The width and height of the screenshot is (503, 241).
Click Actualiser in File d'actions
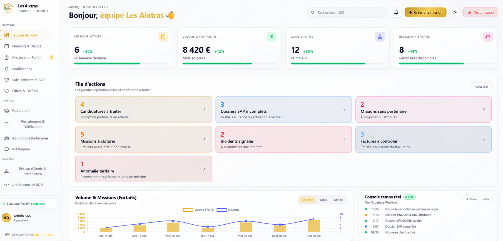click(x=481, y=87)
